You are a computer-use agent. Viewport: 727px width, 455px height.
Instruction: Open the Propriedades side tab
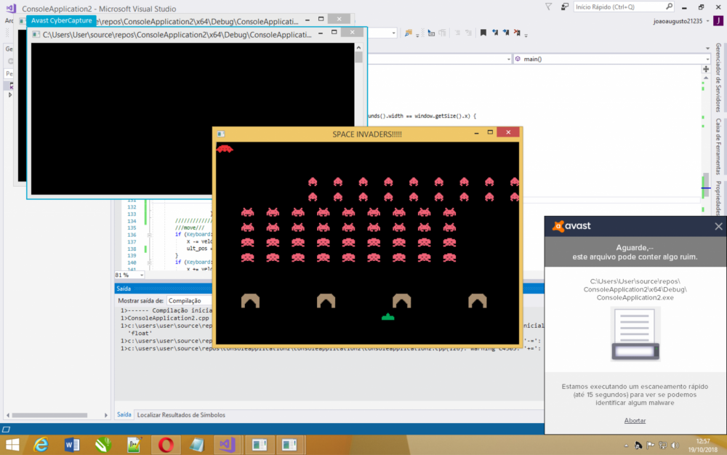click(719, 198)
